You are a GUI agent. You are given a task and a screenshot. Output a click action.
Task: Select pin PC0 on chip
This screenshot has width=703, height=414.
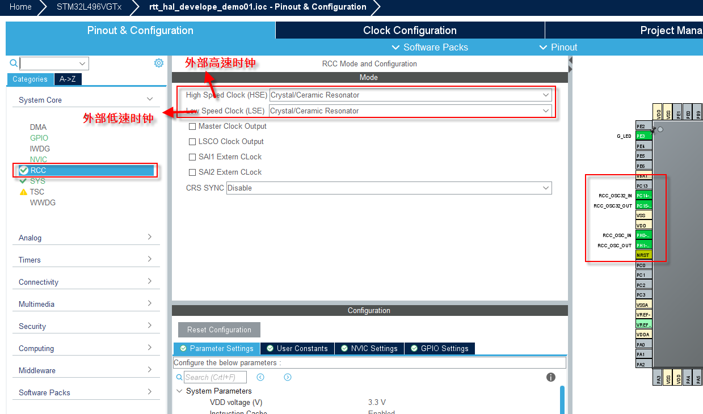click(643, 265)
